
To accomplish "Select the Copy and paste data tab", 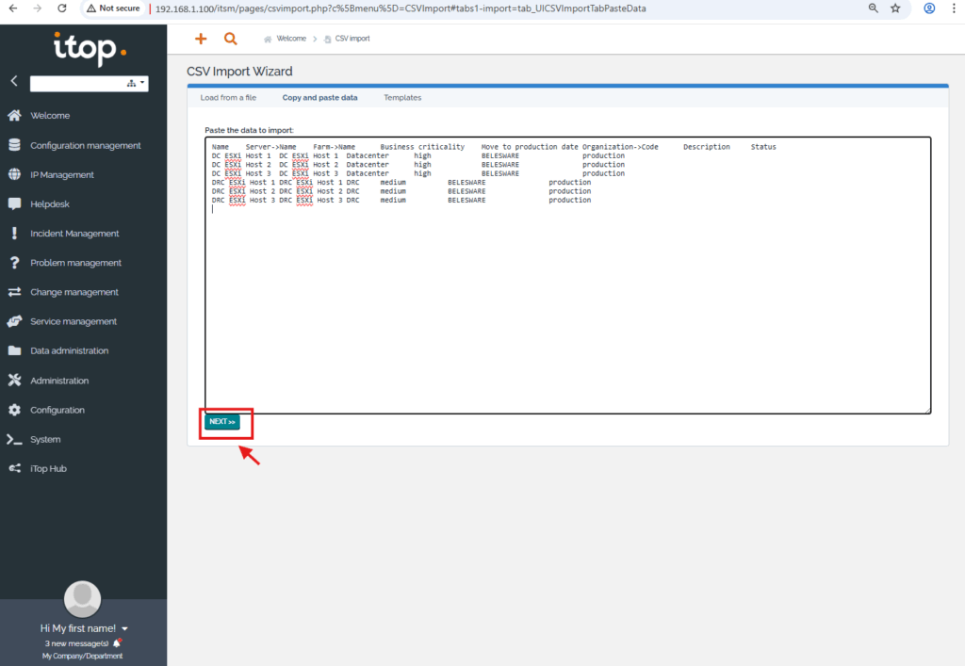I will [x=319, y=98].
